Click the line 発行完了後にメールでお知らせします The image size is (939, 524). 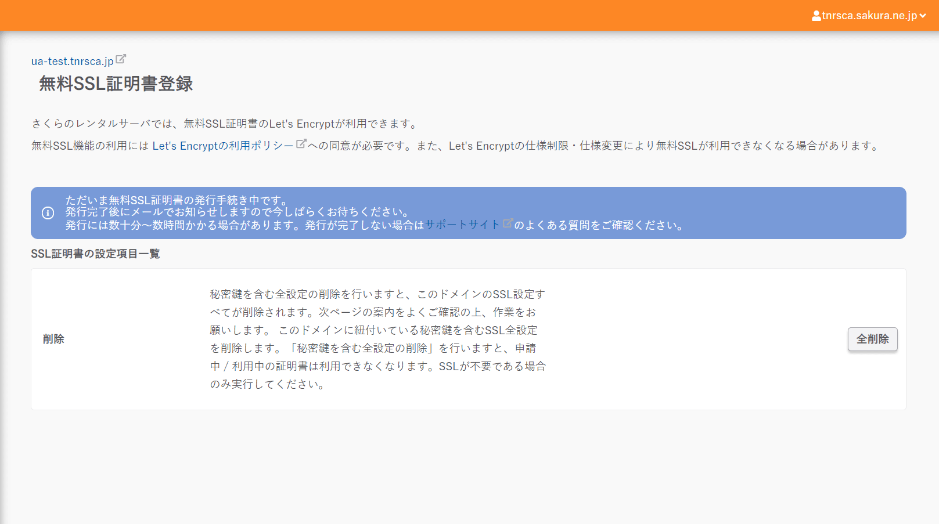[x=238, y=212]
